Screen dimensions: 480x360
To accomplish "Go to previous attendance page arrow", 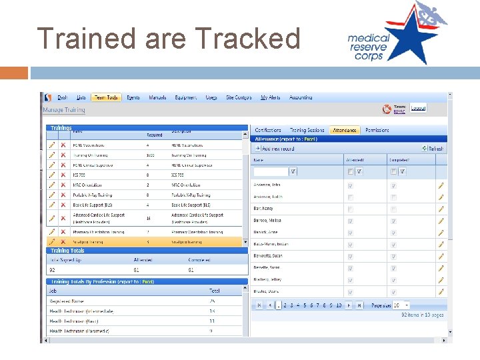I will (270, 305).
